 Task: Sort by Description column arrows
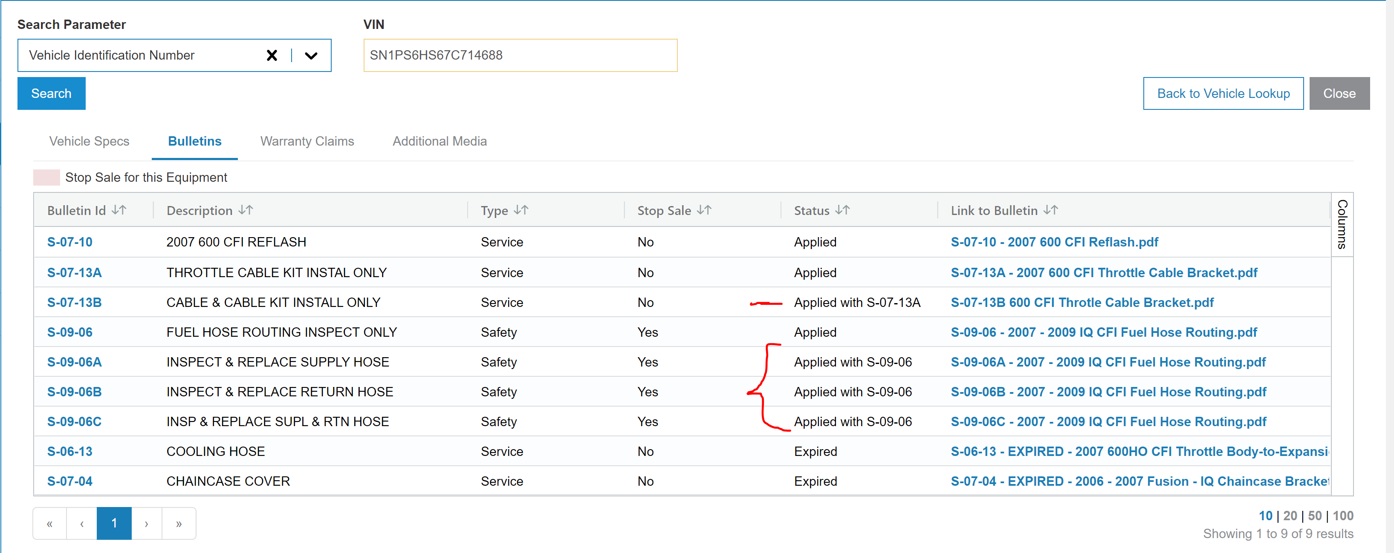246,210
